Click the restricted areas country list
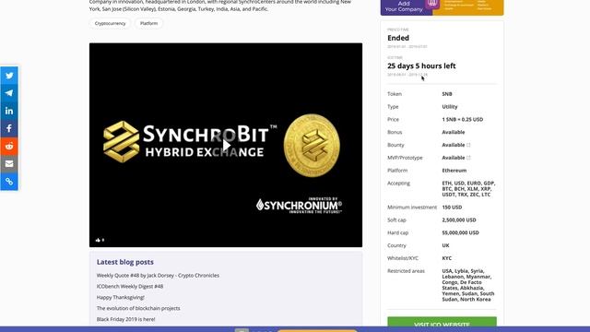This screenshot has width=590, height=332. point(468,285)
